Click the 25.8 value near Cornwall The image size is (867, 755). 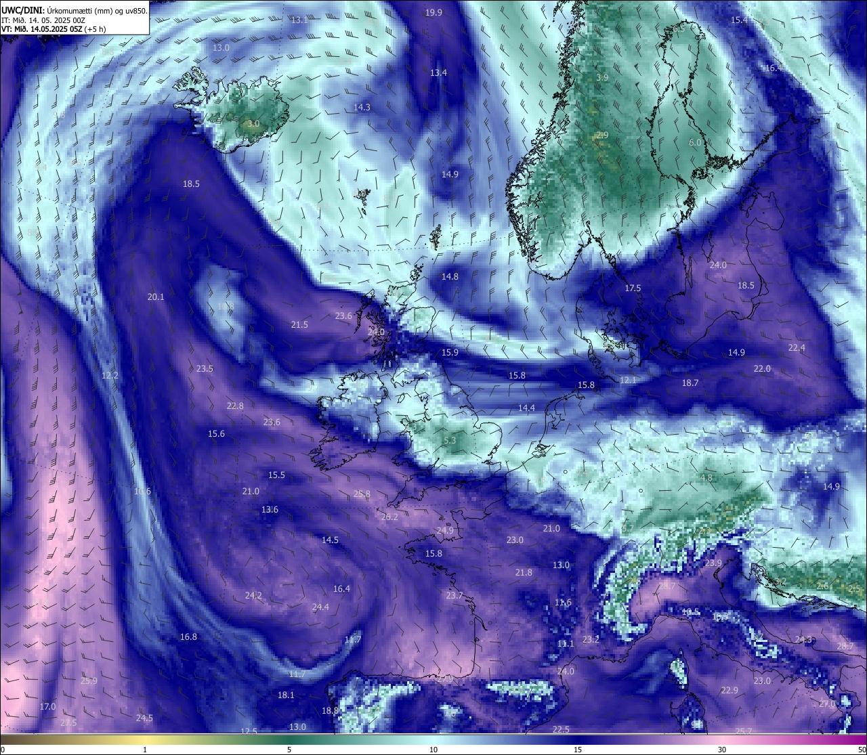[x=362, y=494]
